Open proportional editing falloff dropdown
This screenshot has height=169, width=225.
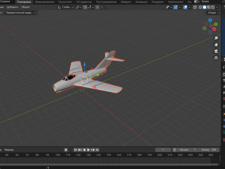click(103, 8)
